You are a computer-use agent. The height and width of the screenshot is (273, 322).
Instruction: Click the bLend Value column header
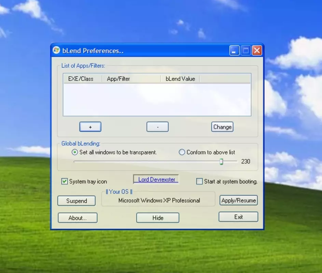point(180,79)
